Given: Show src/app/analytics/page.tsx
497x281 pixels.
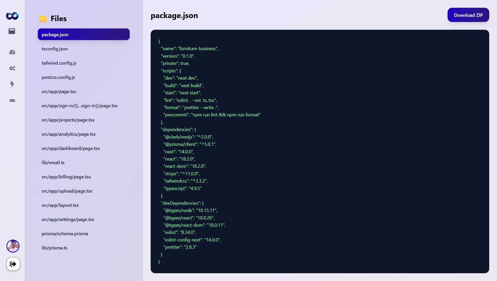Looking at the screenshot, I should pos(69,134).
